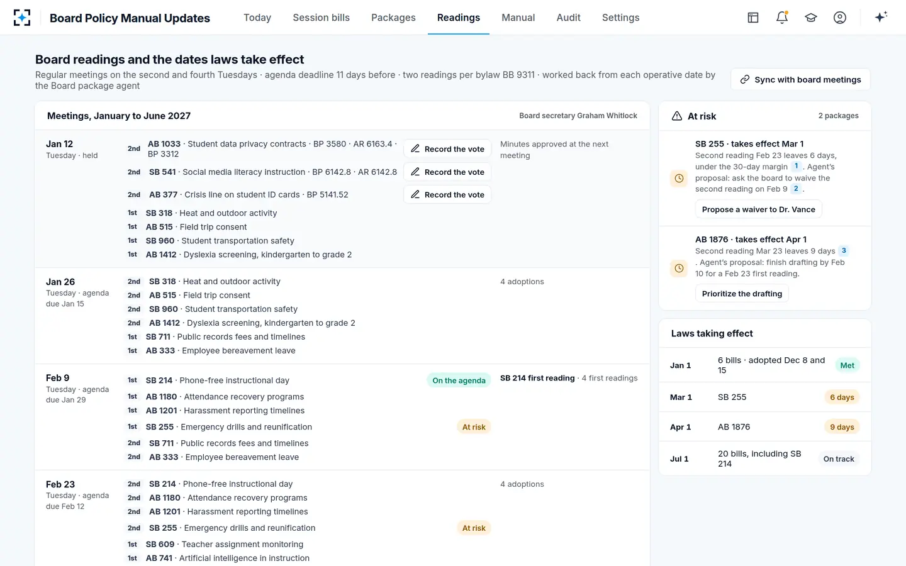View the Audit tab
Viewport: 906px width, 566px height.
[569, 18]
